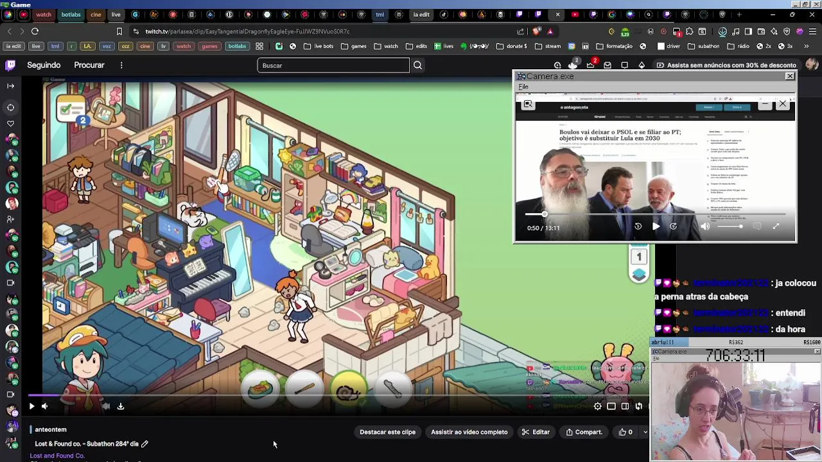Open the Seguindo tab on Twitch
Screen dimensions: 822x462
tap(44, 65)
